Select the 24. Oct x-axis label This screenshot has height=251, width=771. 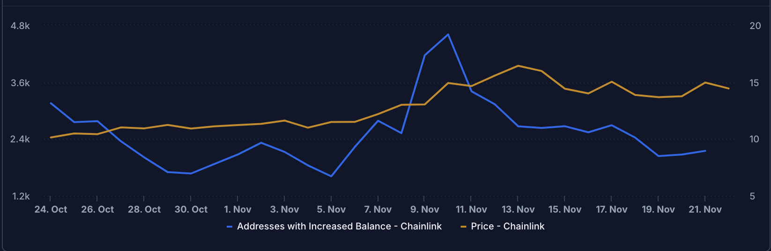coord(51,209)
